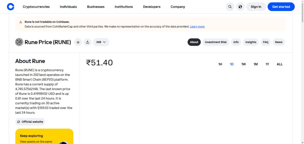Set chart range to 1M
The height and width of the screenshot is (144, 304).
pos(256,64)
